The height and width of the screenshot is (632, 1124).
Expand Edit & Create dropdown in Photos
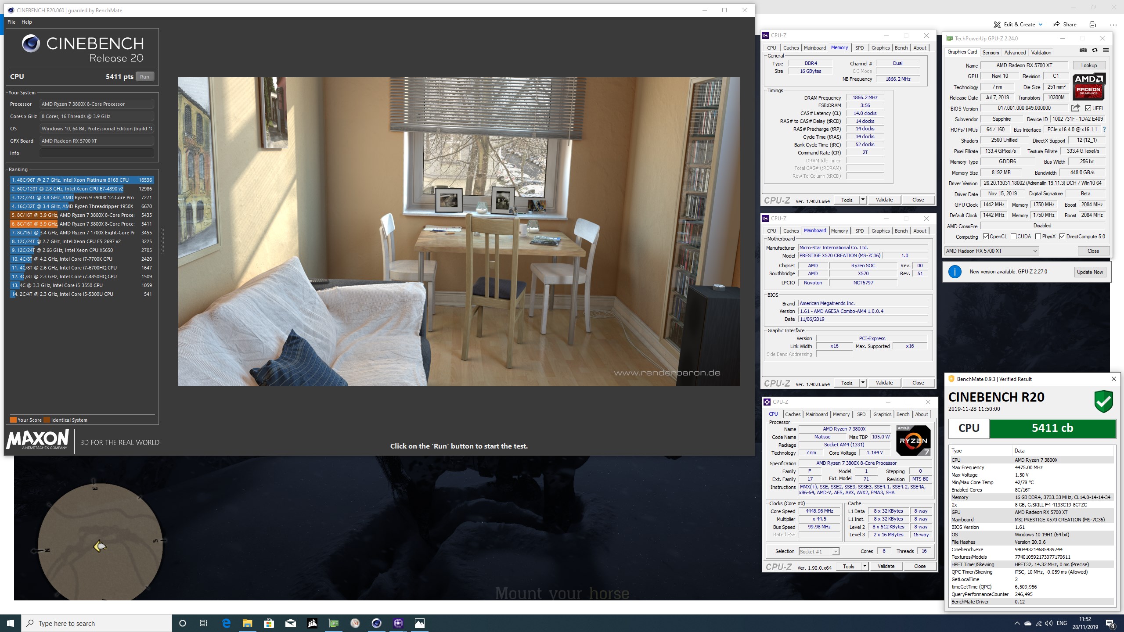click(1040, 25)
